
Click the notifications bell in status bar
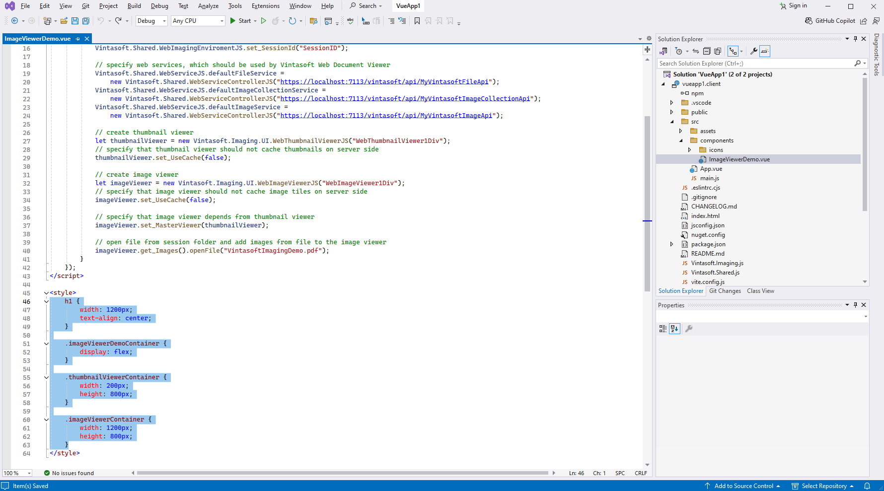[867, 486]
